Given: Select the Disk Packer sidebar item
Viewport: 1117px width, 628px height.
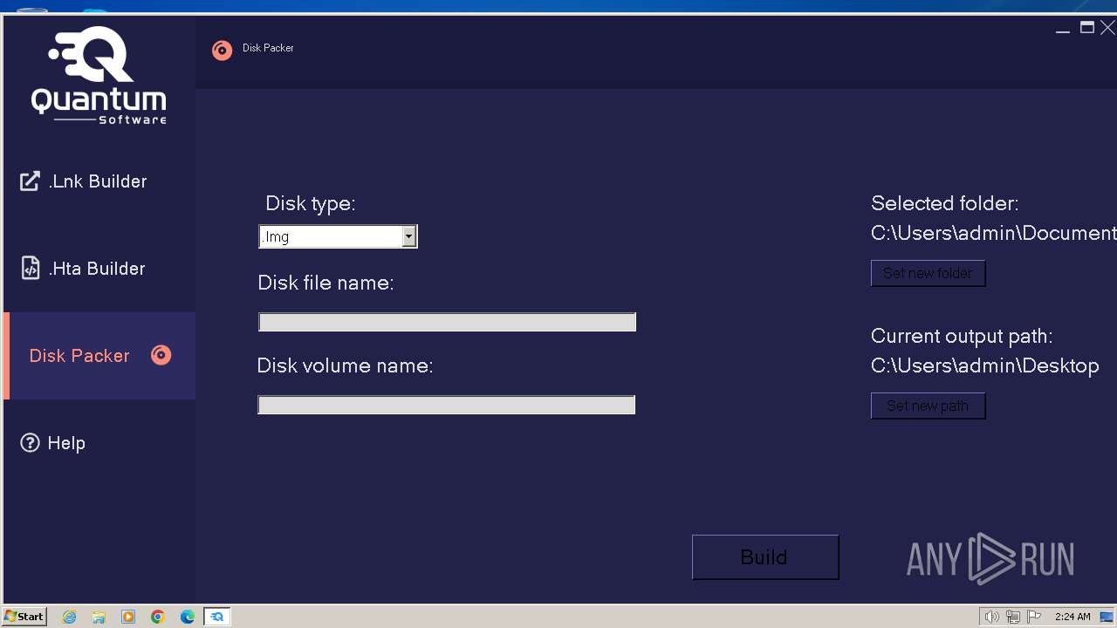Looking at the screenshot, I should point(99,356).
